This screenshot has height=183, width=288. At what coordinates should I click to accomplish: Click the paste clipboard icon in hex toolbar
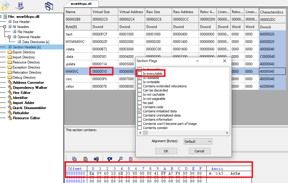tap(85, 159)
